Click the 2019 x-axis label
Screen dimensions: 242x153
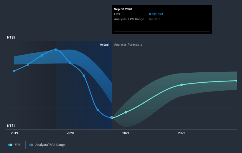pos(14,133)
